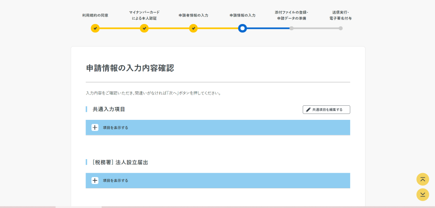This screenshot has width=435, height=208.
Task: Click the blue current-step circle for 申請情報の入力
Action: coord(243,28)
